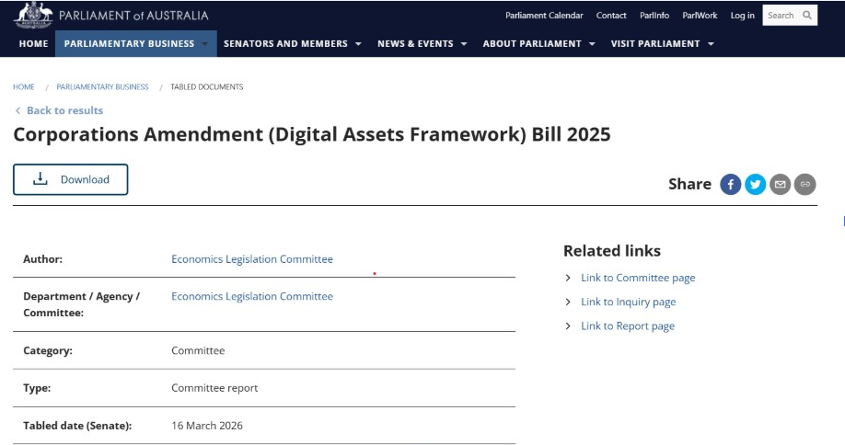Viewport: 845px width, 445px height.
Task: Click the 'Type:' field label
Action: coord(37,388)
